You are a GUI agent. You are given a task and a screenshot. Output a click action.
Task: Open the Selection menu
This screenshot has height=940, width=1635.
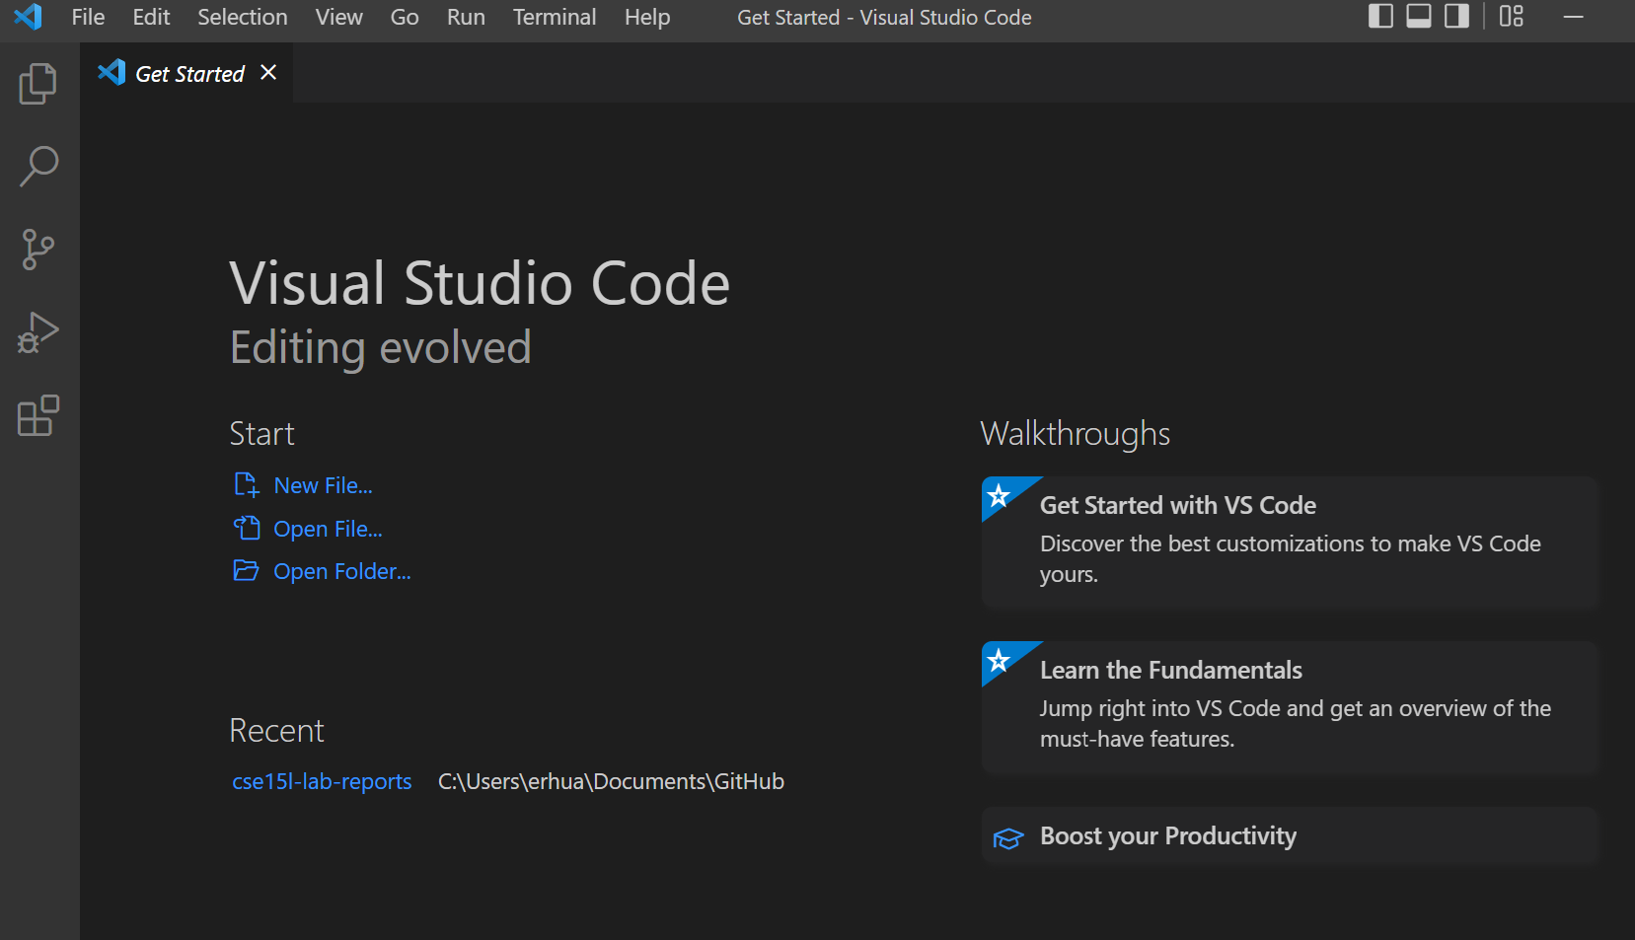pos(243,17)
